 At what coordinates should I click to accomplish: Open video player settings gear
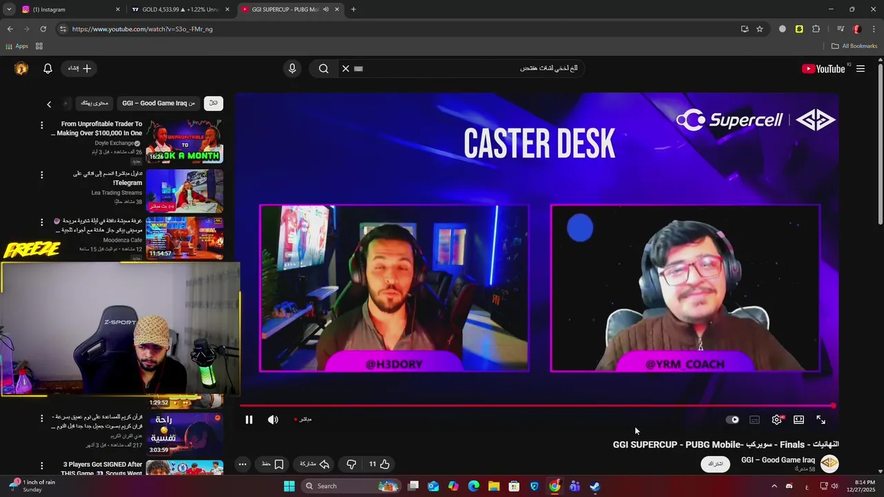point(777,420)
